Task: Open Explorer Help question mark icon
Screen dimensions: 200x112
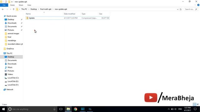Action: click(198, 5)
